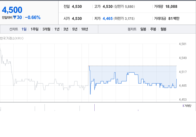Click the 고가 4,530 value
This screenshot has height=137, width=196.
108,6
